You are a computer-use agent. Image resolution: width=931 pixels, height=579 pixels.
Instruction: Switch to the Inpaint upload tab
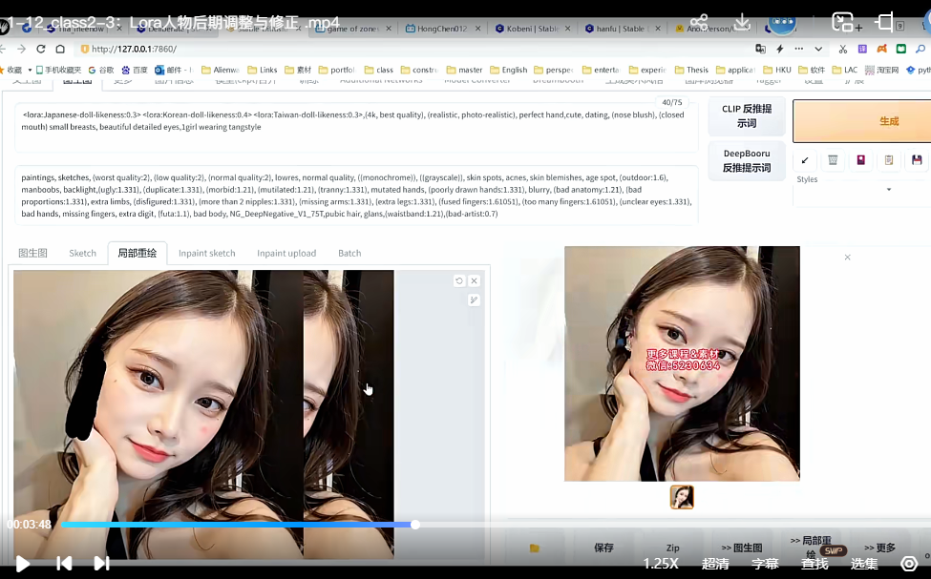point(286,253)
